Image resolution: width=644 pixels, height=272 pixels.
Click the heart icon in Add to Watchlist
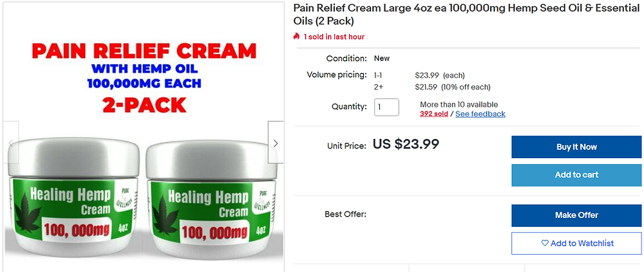[x=545, y=243]
